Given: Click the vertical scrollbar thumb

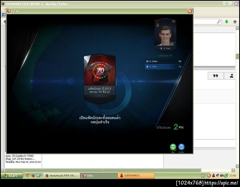Looking at the screenshot, I should [x=237, y=56].
